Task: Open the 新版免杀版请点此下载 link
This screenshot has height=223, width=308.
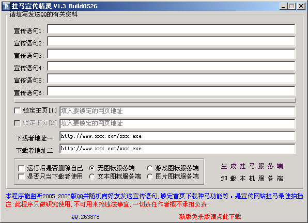Action: click(x=210, y=217)
